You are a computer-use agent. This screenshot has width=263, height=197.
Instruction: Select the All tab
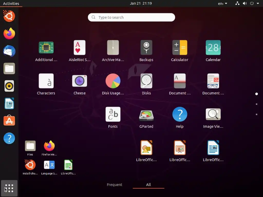pyautogui.click(x=148, y=185)
